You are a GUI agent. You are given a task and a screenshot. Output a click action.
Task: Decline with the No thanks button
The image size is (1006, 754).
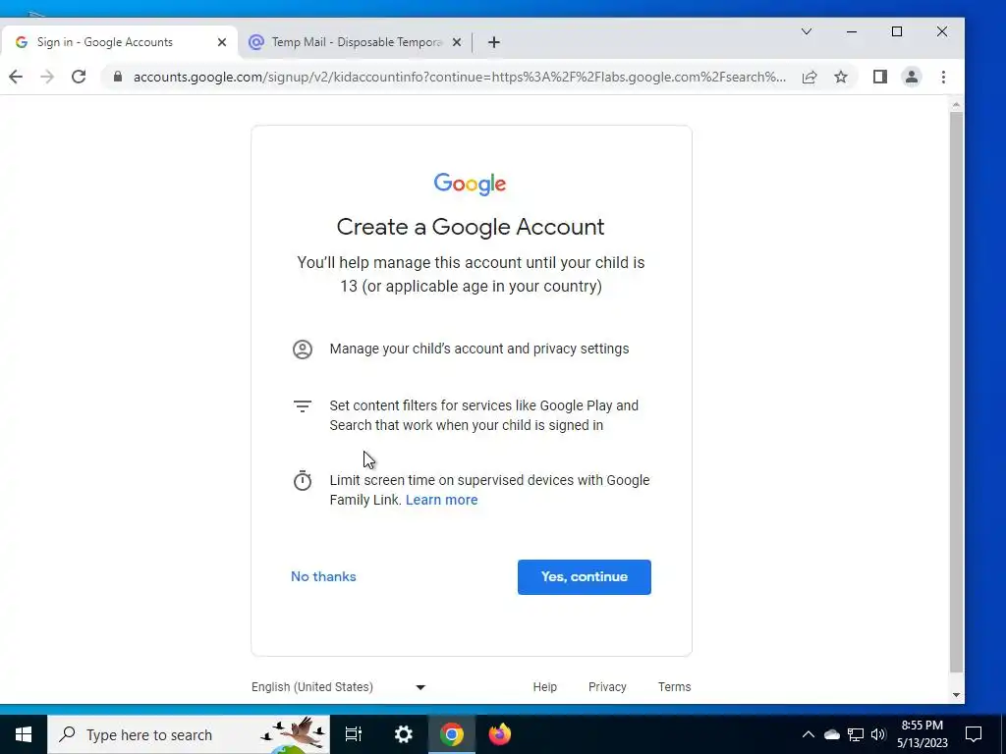point(323,576)
